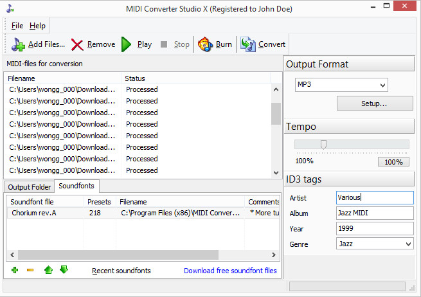The image size is (421, 297).
Task: Click the Burn disc flame icon
Action: (x=205, y=44)
